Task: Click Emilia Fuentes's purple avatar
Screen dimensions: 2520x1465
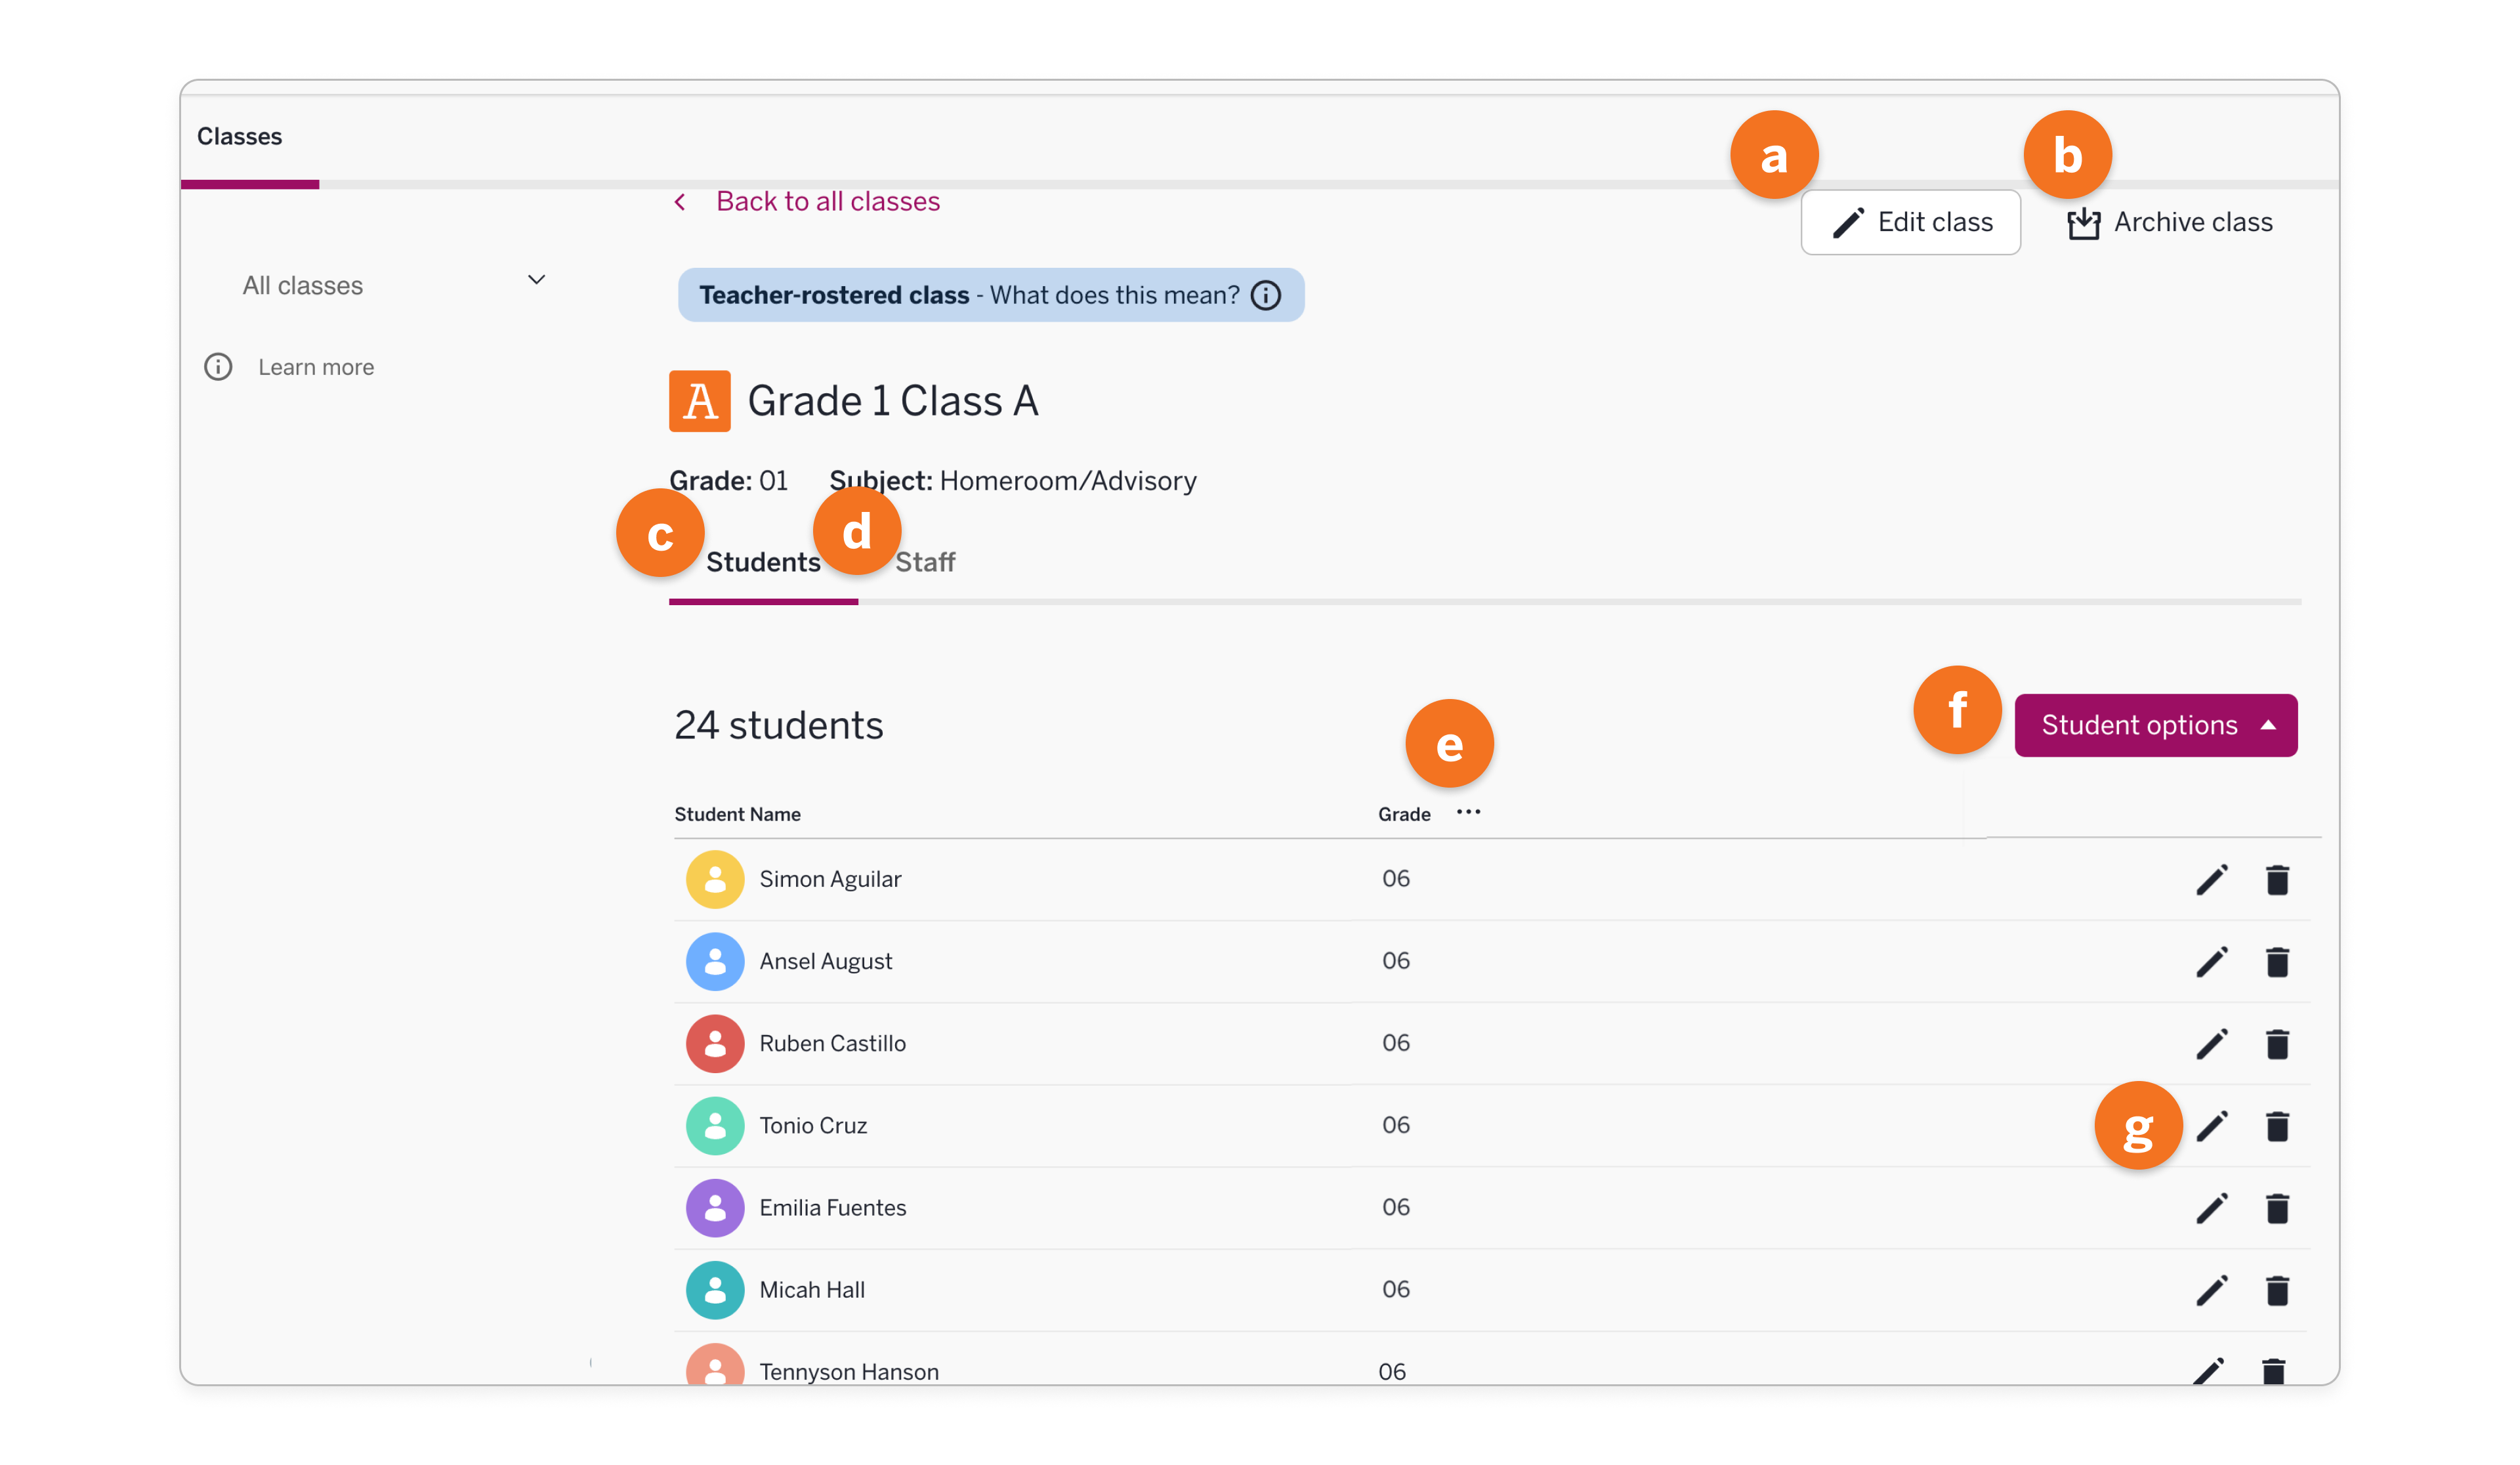Action: click(715, 1207)
